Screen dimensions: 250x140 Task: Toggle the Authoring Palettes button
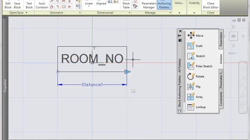164,4
